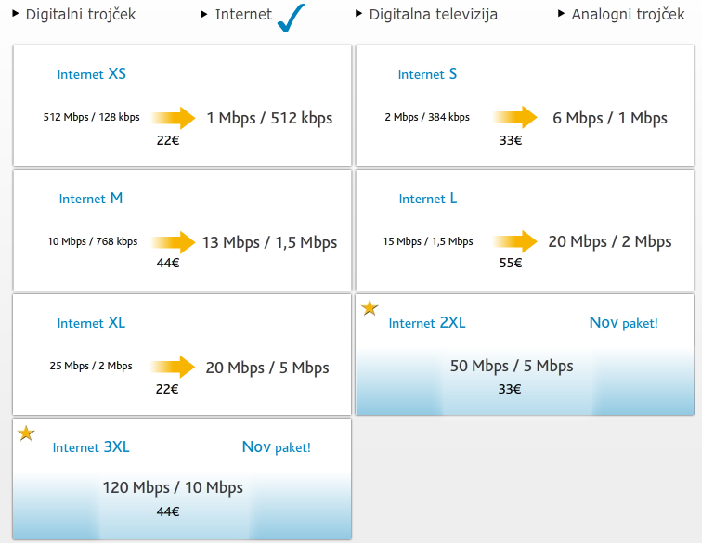Click the gold star on Internet 3XL

(x=26, y=433)
